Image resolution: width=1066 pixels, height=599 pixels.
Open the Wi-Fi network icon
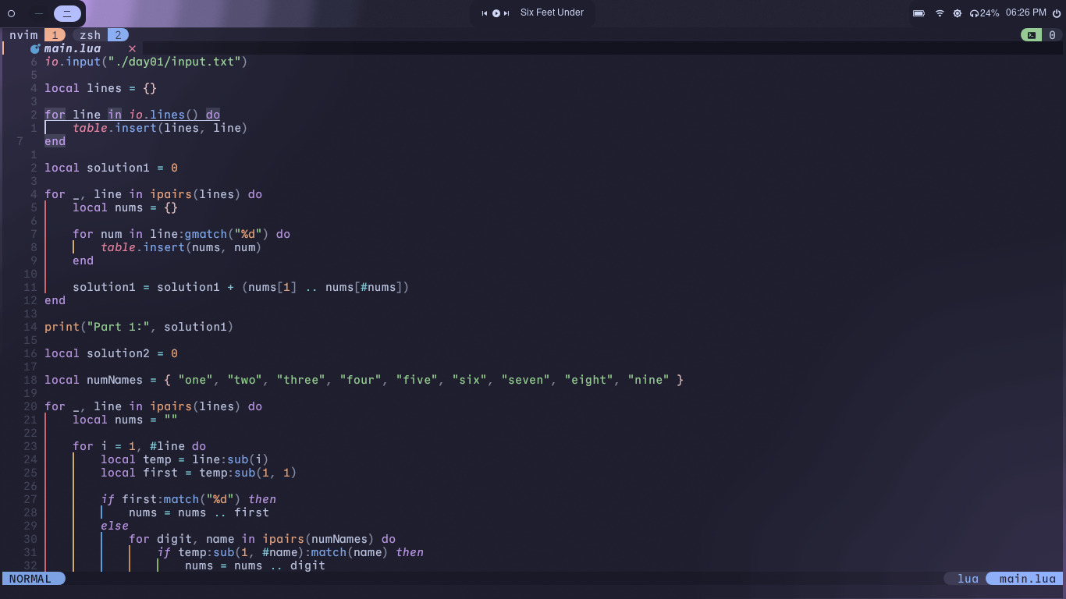click(940, 13)
